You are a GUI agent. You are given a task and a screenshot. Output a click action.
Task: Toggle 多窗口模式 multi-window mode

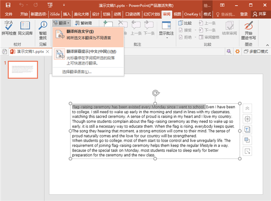[256, 51]
